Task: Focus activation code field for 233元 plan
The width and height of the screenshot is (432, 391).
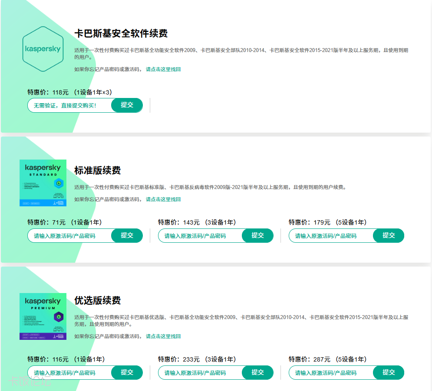Action: coord(200,373)
